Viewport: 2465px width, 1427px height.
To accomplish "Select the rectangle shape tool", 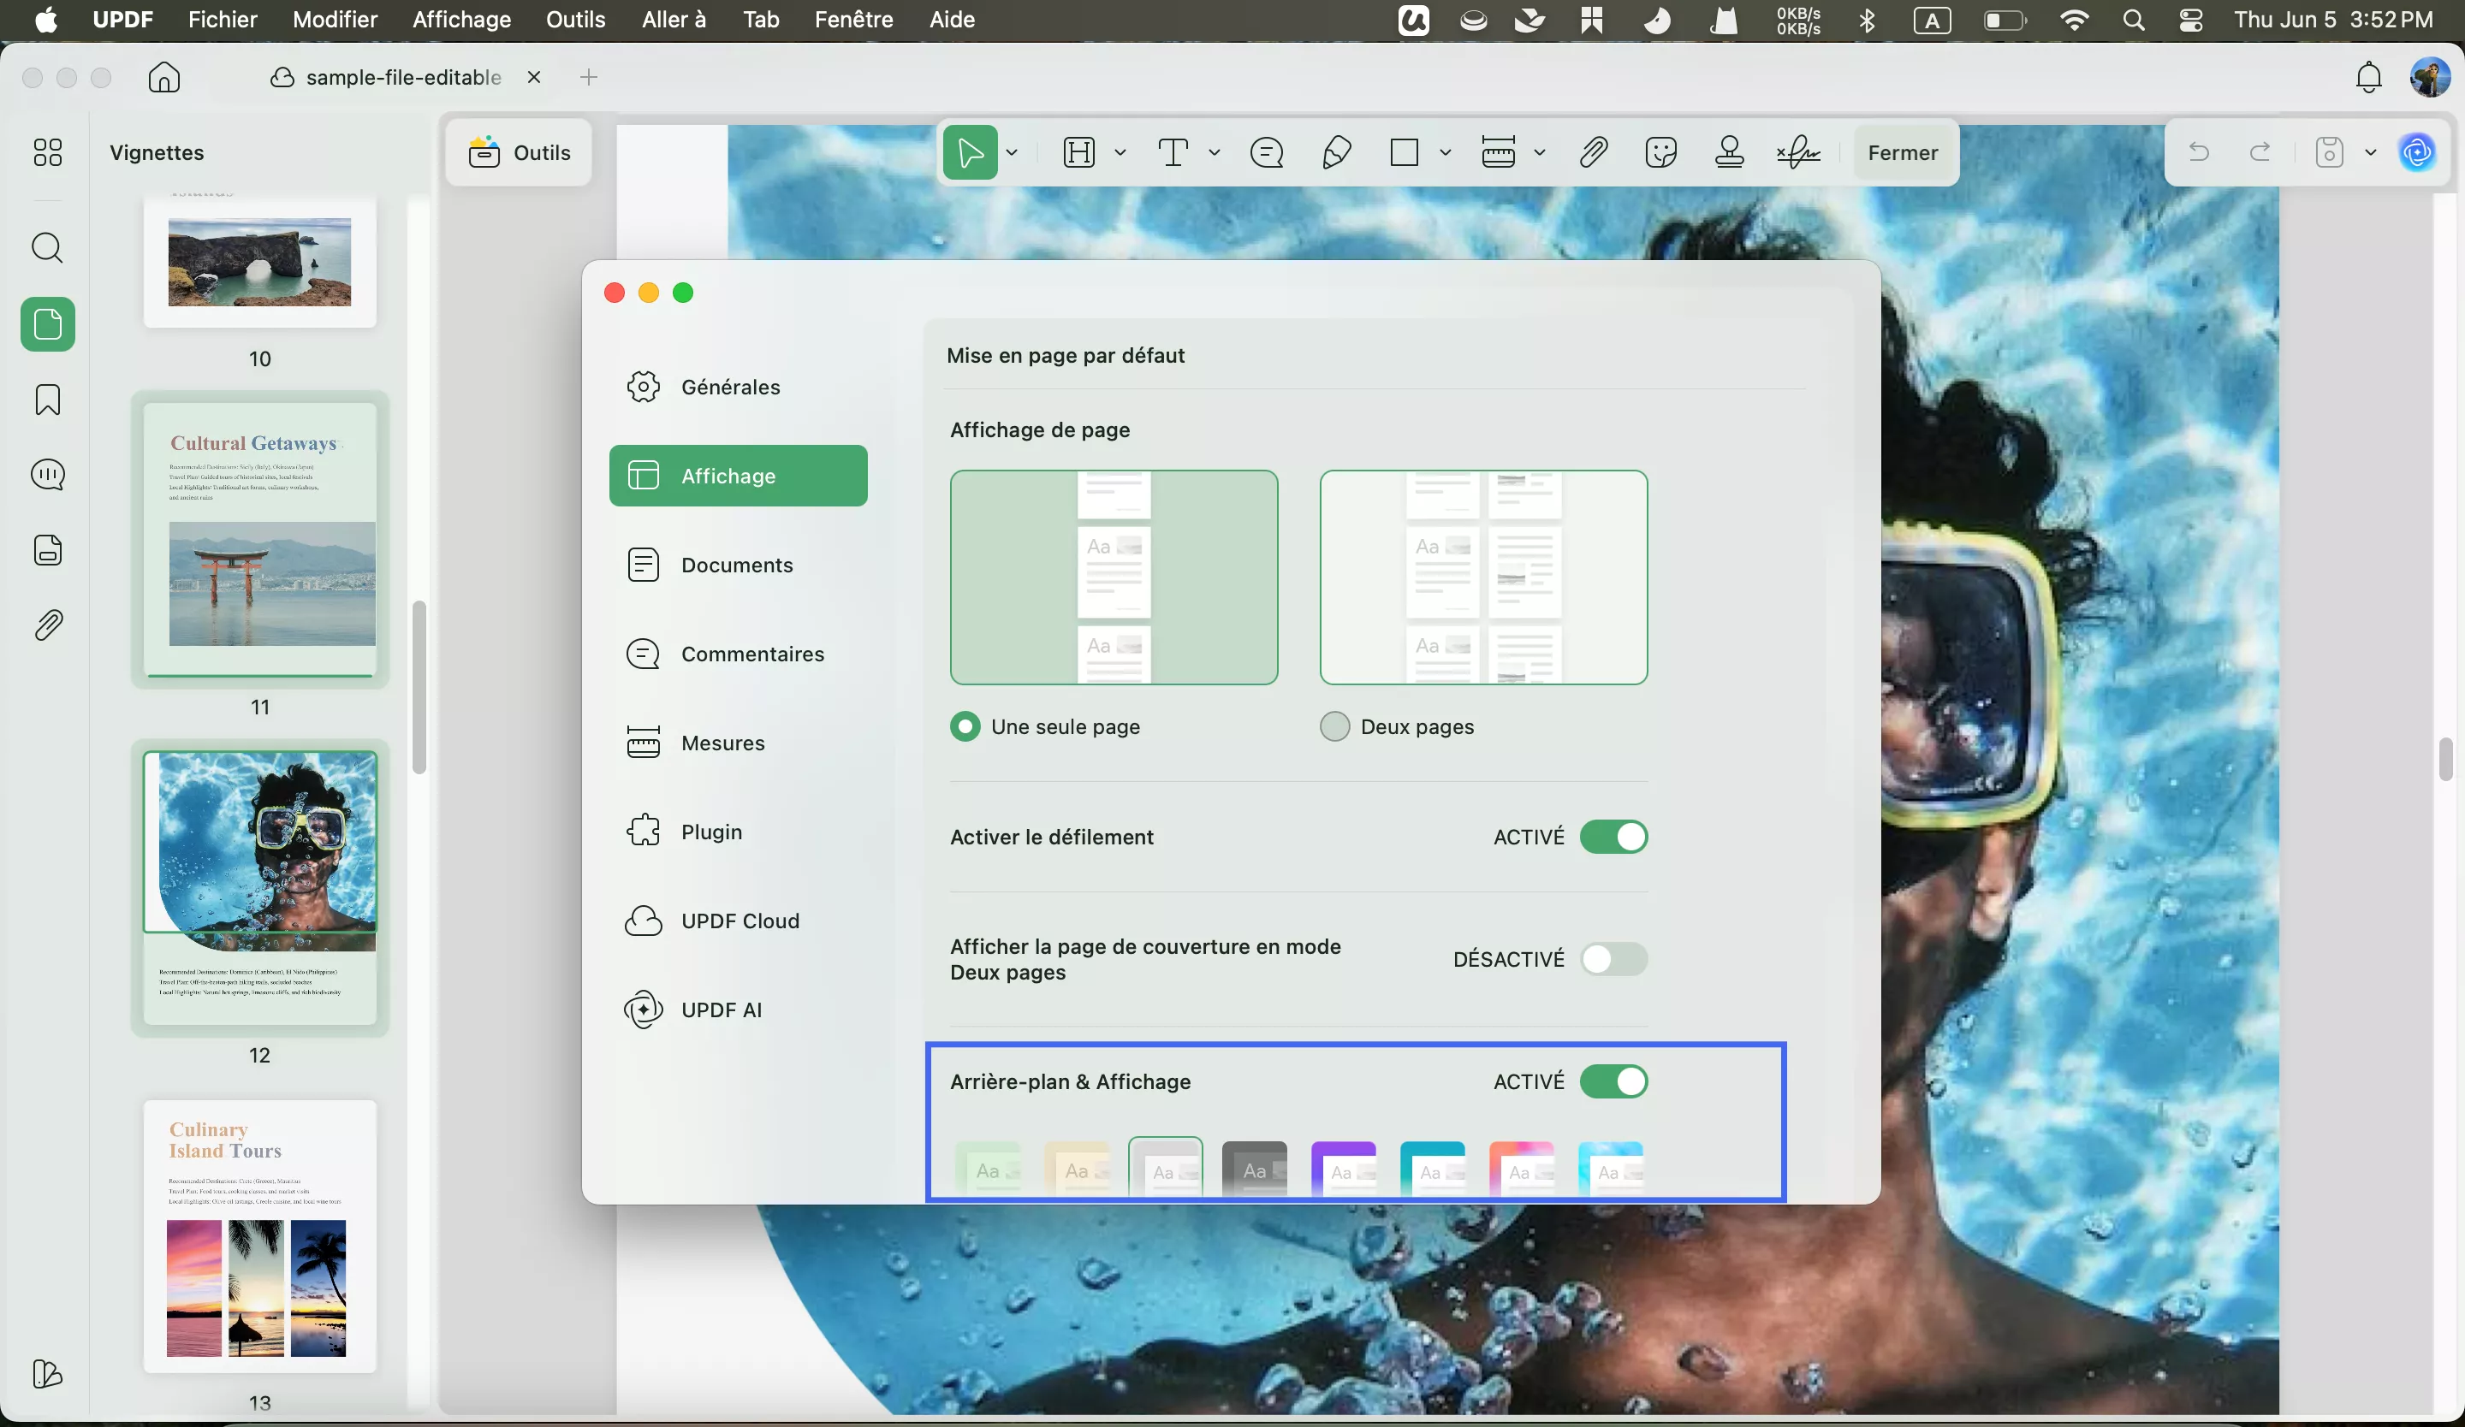I will (1404, 152).
